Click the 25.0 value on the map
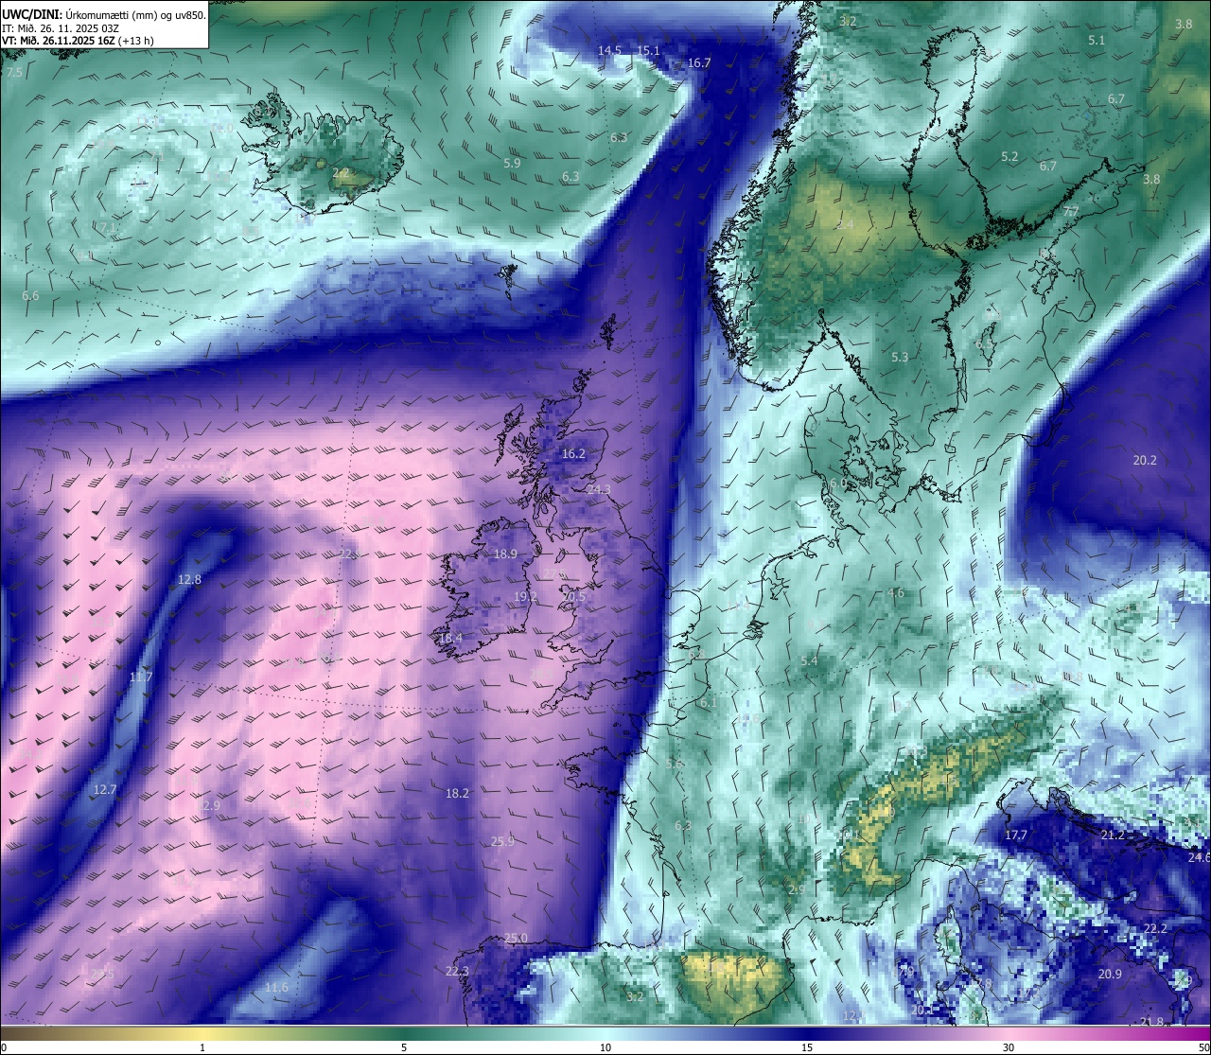 (516, 938)
